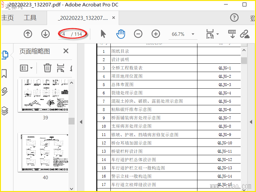Zoom out with the minus button

[138, 34]
